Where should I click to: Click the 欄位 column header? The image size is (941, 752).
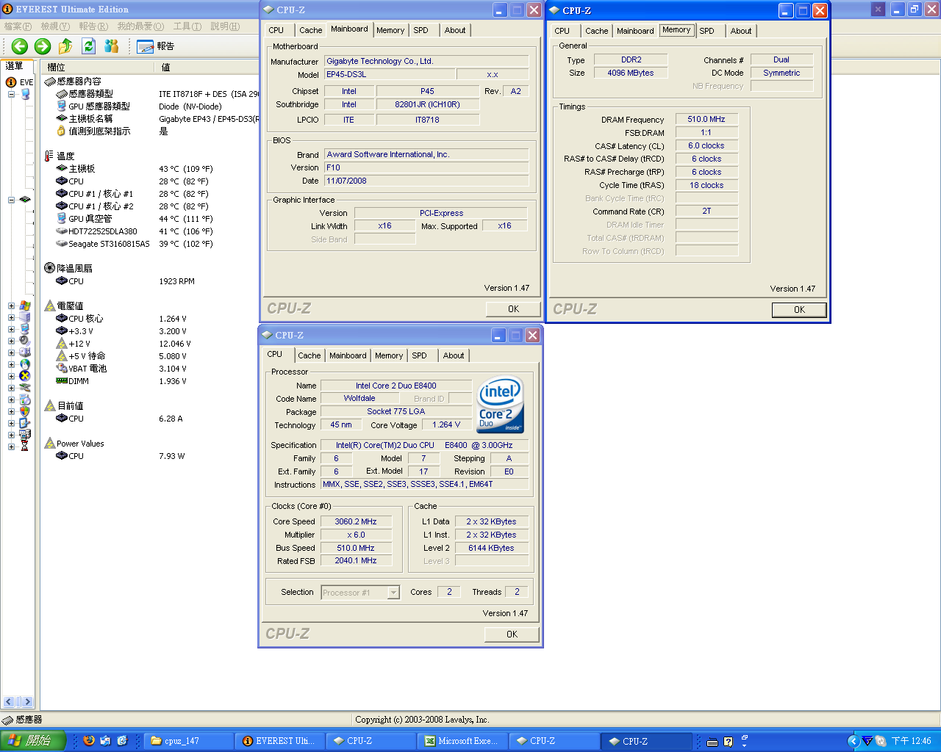[98, 67]
